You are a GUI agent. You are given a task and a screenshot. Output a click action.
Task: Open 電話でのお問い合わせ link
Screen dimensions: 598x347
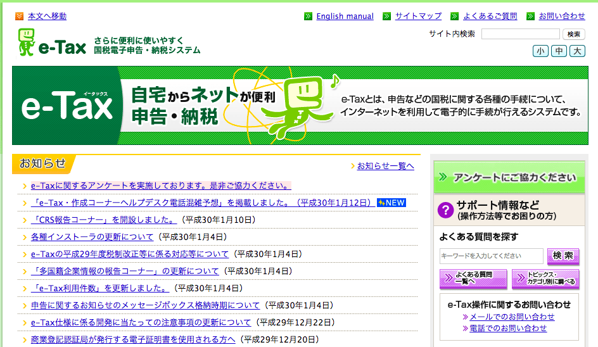coord(508,328)
